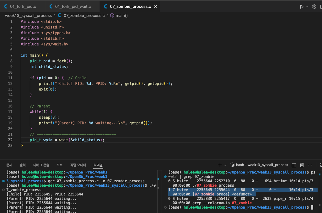Click the // Parent comment
The image size is (322, 213).
click(x=40, y=106)
